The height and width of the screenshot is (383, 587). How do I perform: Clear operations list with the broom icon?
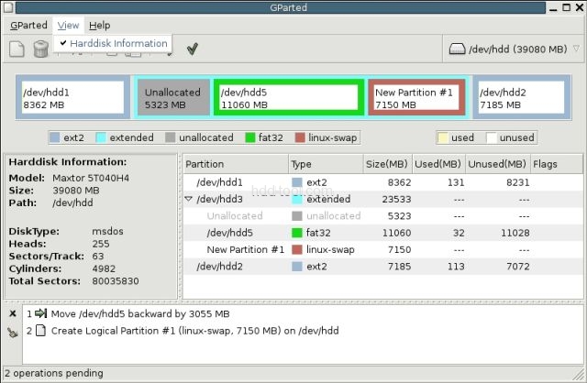(13, 332)
